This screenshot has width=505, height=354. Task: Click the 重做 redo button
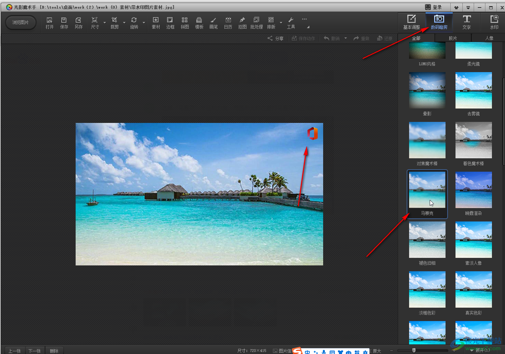pyautogui.click(x=361, y=38)
